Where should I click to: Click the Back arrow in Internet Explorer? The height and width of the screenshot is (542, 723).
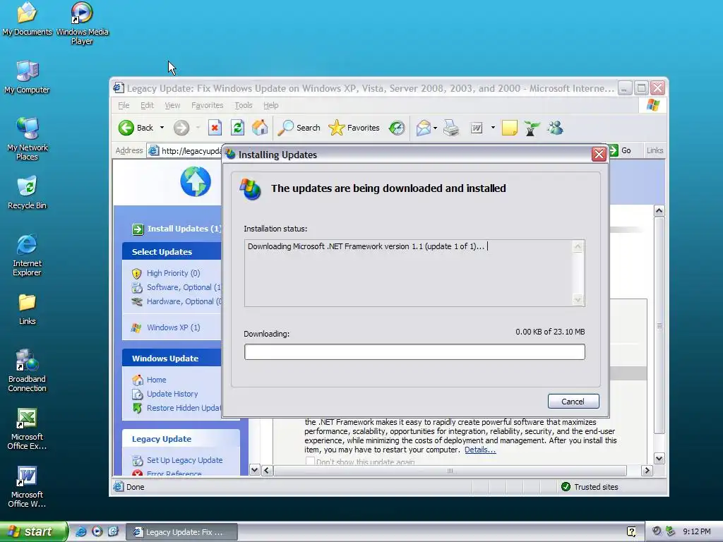pyautogui.click(x=135, y=128)
